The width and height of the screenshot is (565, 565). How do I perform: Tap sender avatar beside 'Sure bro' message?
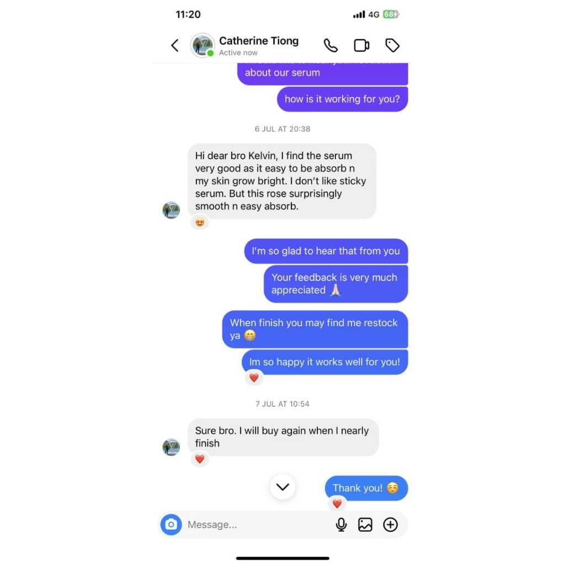171,447
